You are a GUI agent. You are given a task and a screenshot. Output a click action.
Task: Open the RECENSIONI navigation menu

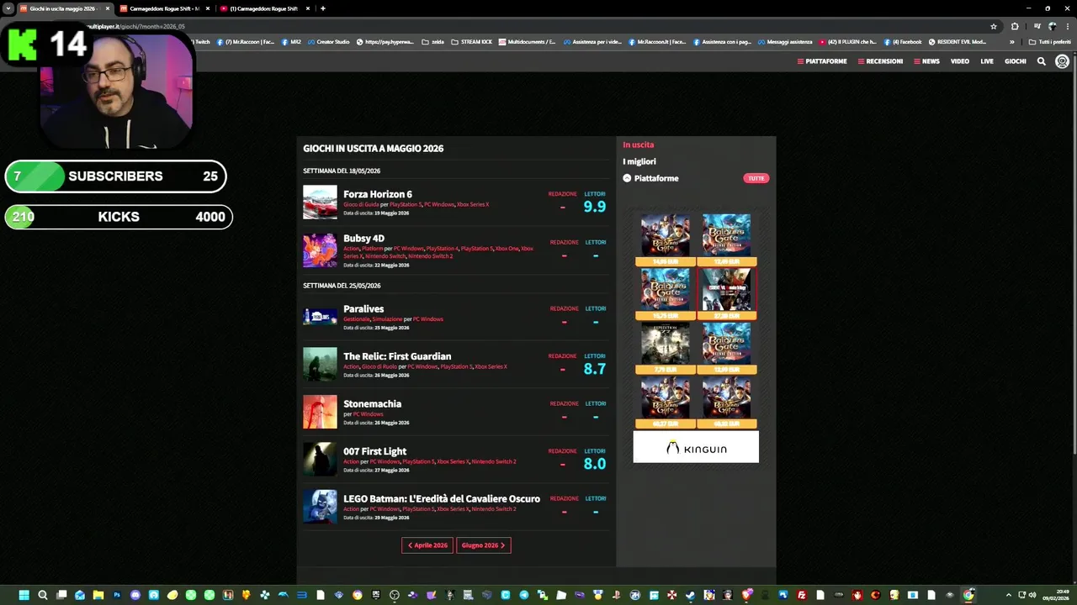[x=880, y=61]
